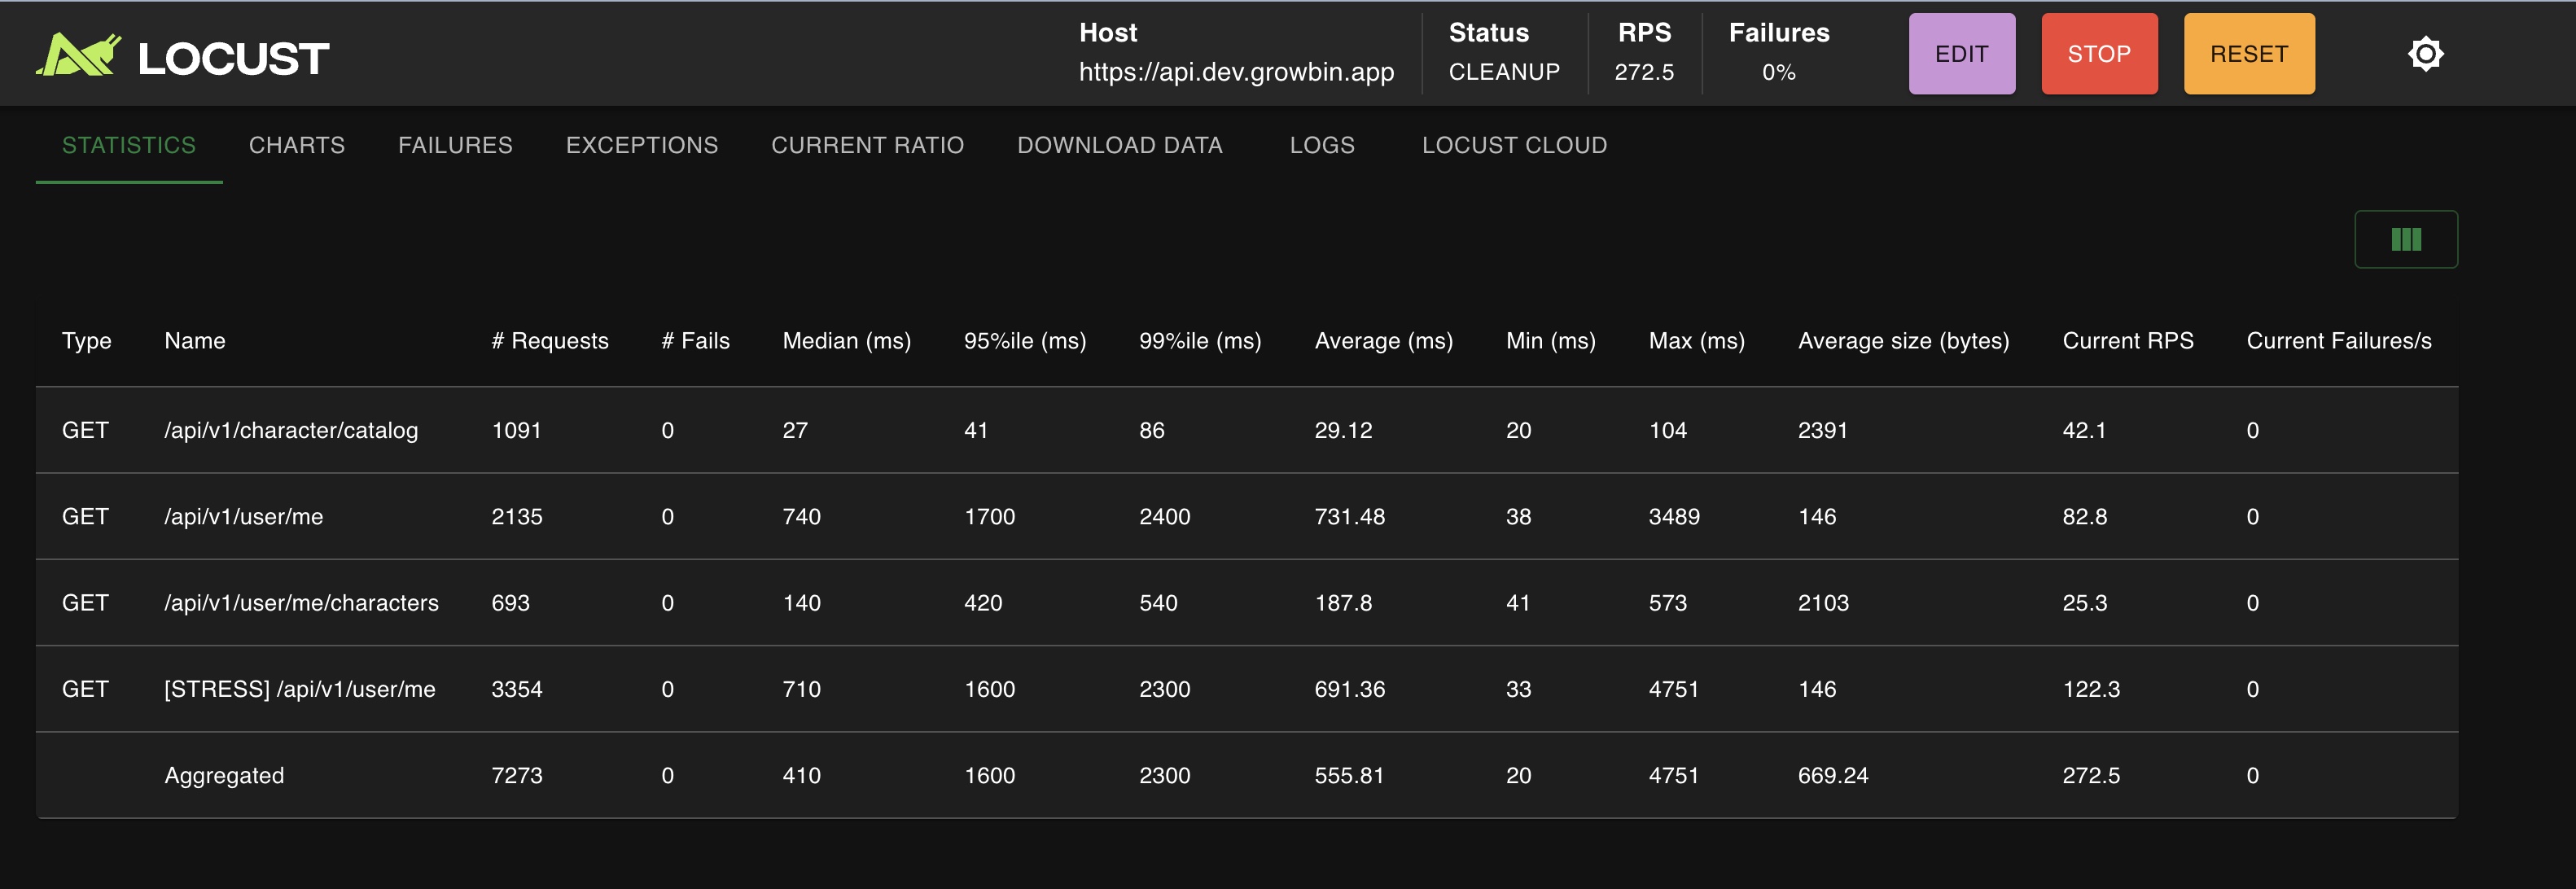2576x889 pixels.
Task: Click the Current RPS column header
Action: click(2127, 341)
